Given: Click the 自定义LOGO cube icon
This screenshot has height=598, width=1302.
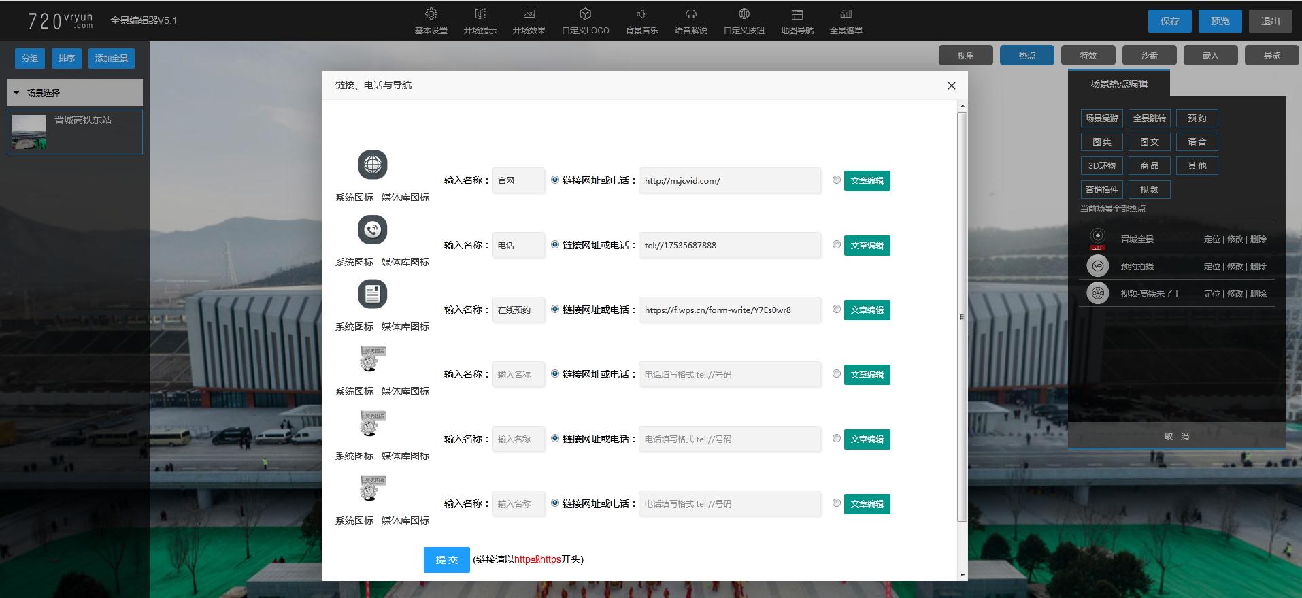Looking at the screenshot, I should (x=585, y=14).
